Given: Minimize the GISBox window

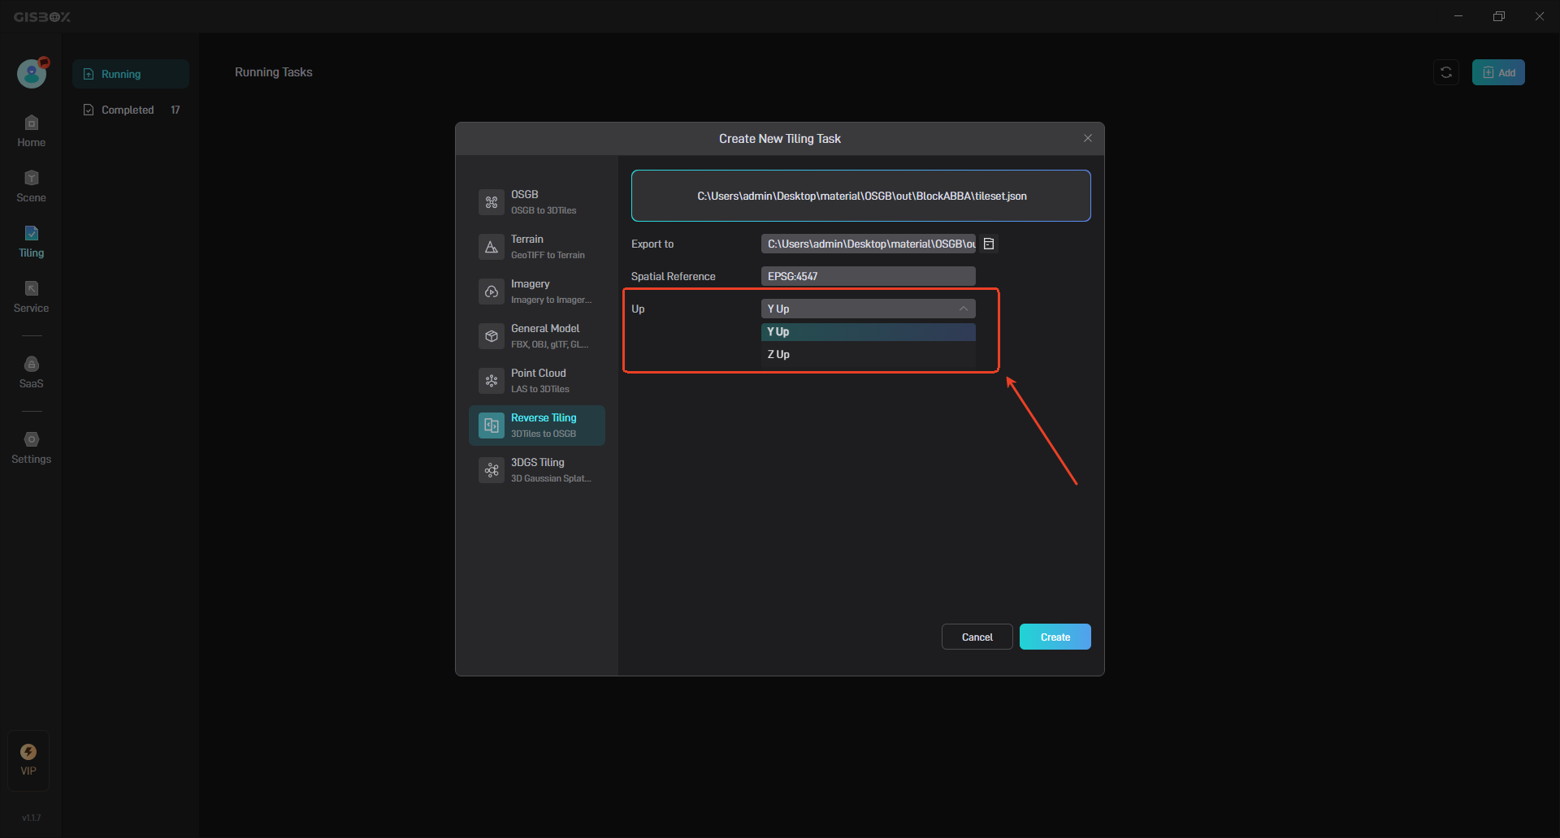Looking at the screenshot, I should click(1458, 16).
